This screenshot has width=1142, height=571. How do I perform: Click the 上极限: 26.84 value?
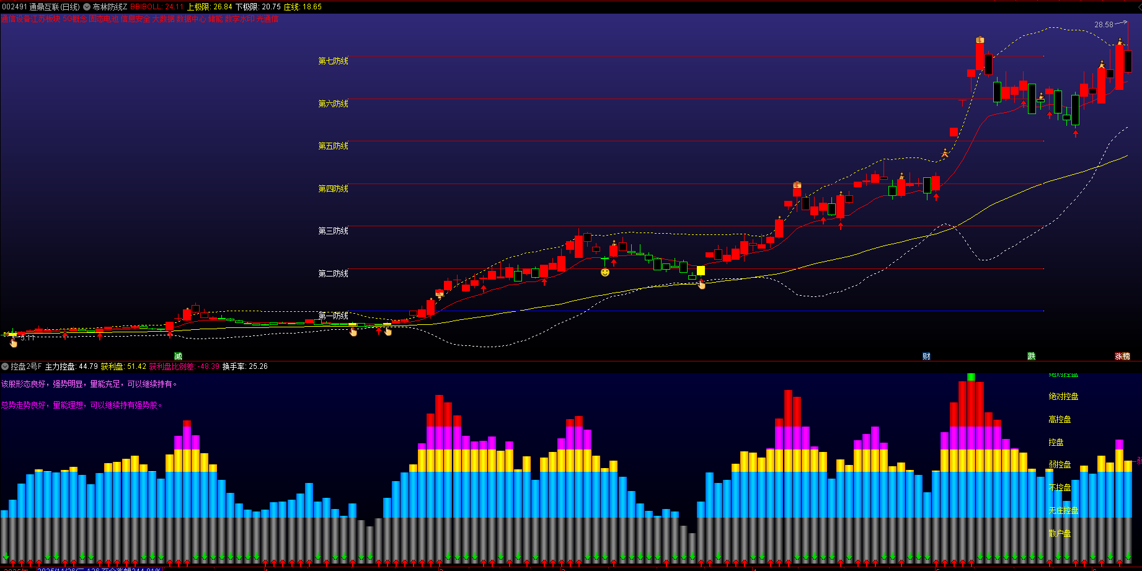(x=210, y=7)
